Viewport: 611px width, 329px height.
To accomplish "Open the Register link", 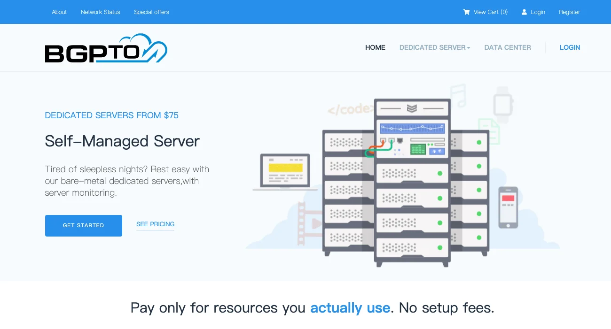I will [x=570, y=12].
